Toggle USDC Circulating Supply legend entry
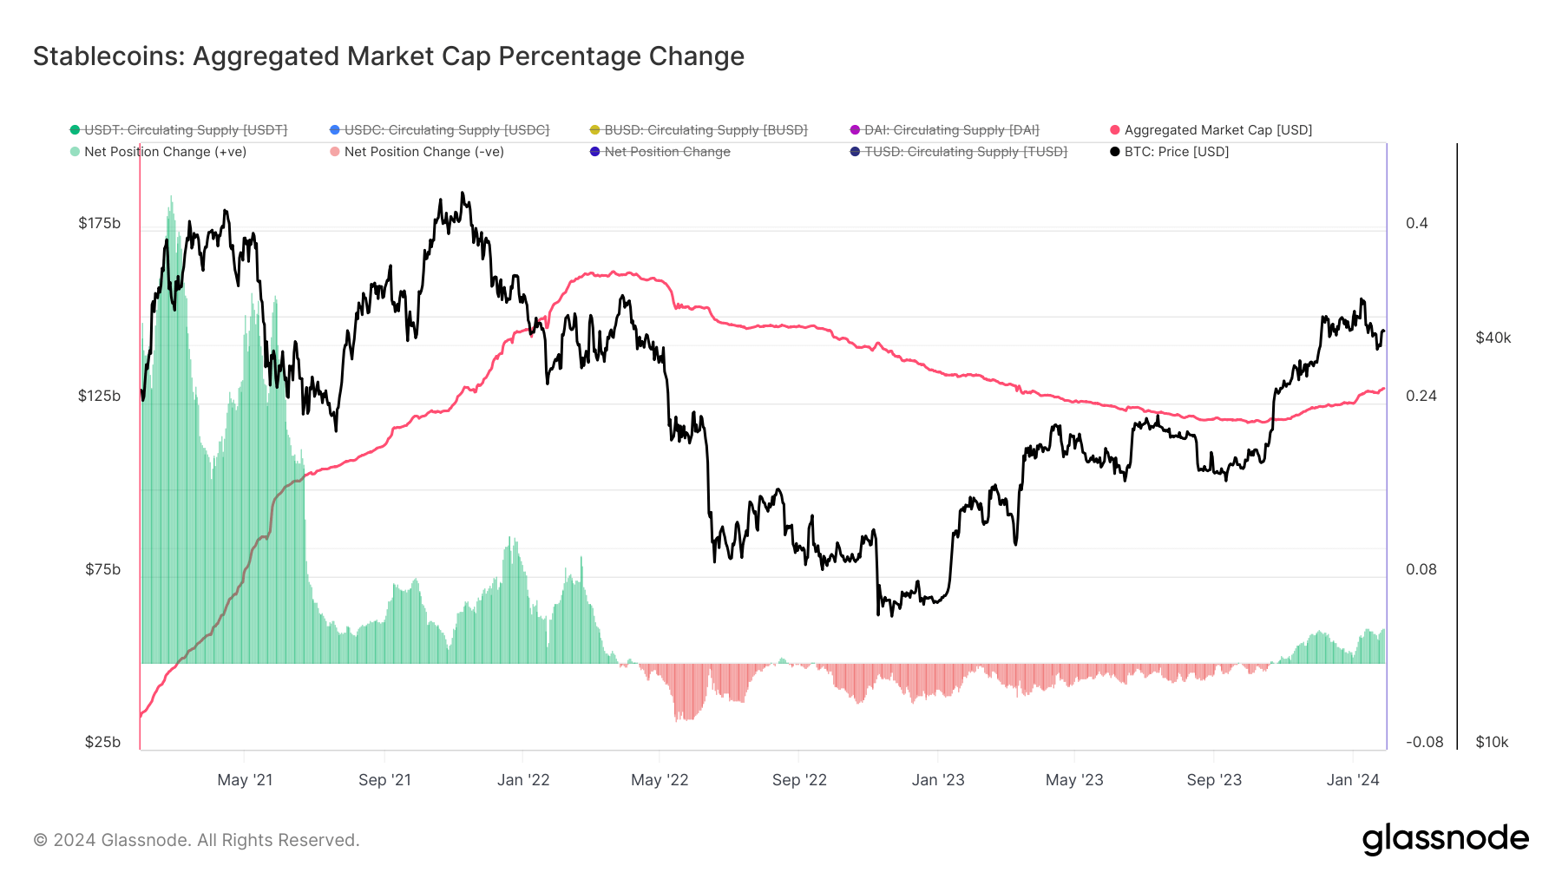Screen dimensions: 1562x879 [446, 130]
